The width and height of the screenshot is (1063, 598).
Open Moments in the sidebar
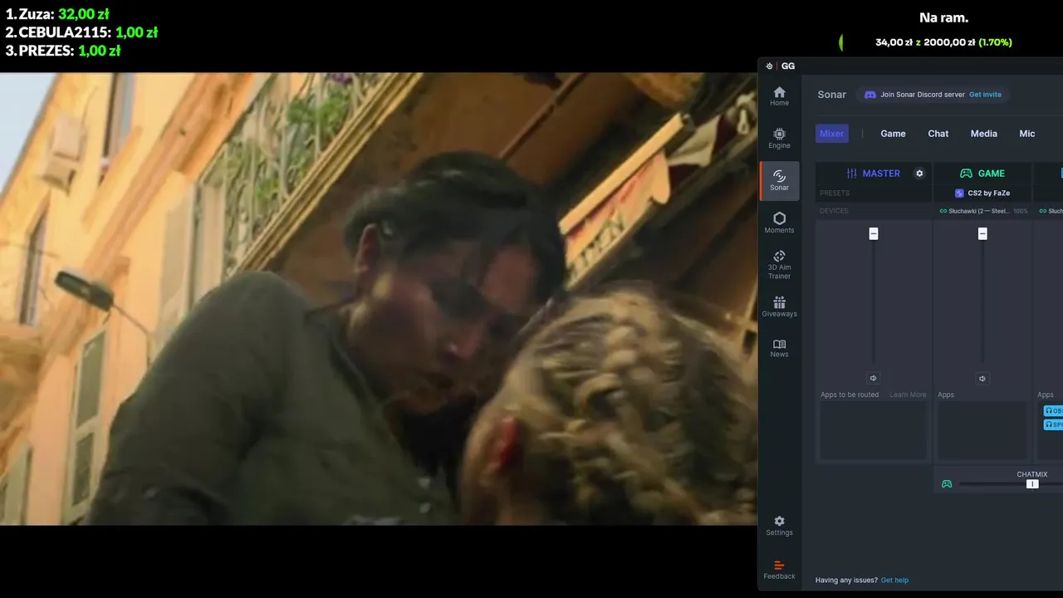[779, 223]
